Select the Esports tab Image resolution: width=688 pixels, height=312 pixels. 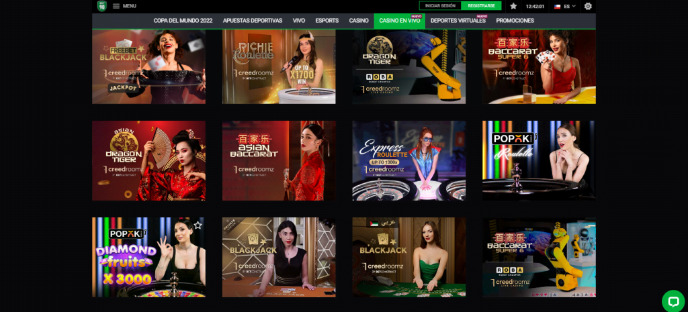[327, 21]
